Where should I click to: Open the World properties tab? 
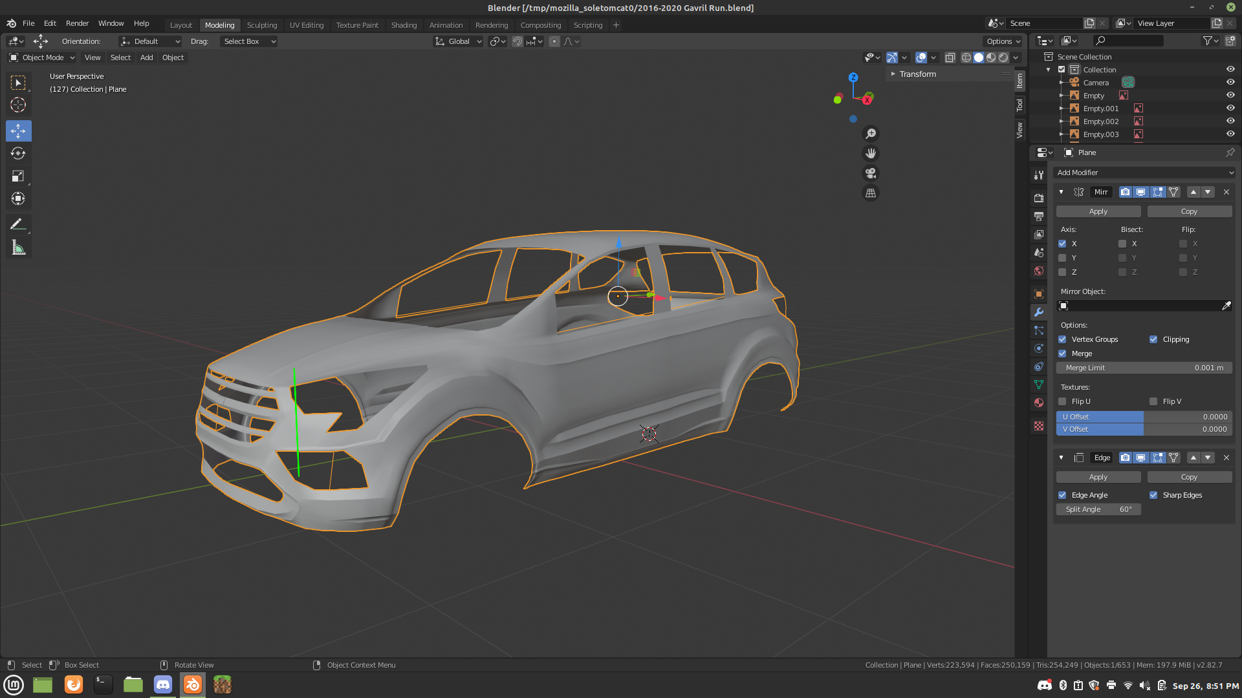click(x=1039, y=271)
